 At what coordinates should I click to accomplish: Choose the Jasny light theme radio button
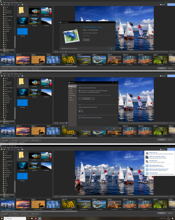(x=79, y=110)
